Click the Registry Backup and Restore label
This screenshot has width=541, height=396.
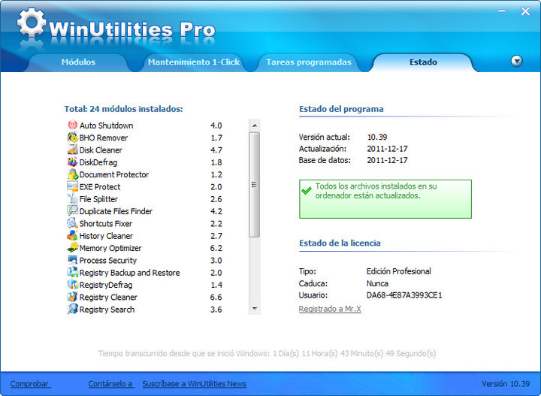point(130,273)
